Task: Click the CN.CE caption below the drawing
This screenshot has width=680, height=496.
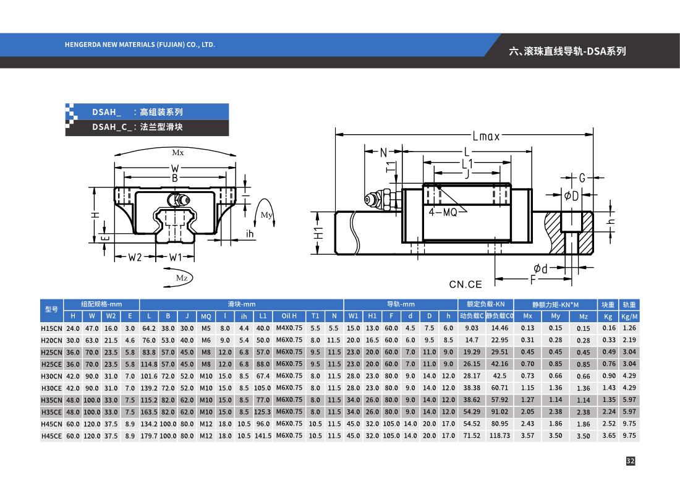Action: [x=465, y=284]
